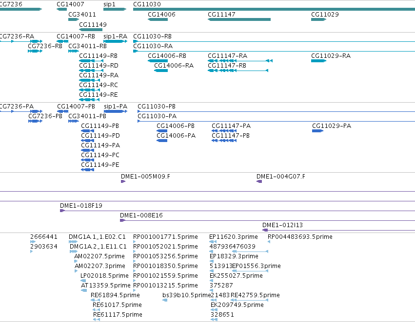Select protein CG34011-PB
The height and width of the screenshot is (322, 415).
(x=74, y=121)
